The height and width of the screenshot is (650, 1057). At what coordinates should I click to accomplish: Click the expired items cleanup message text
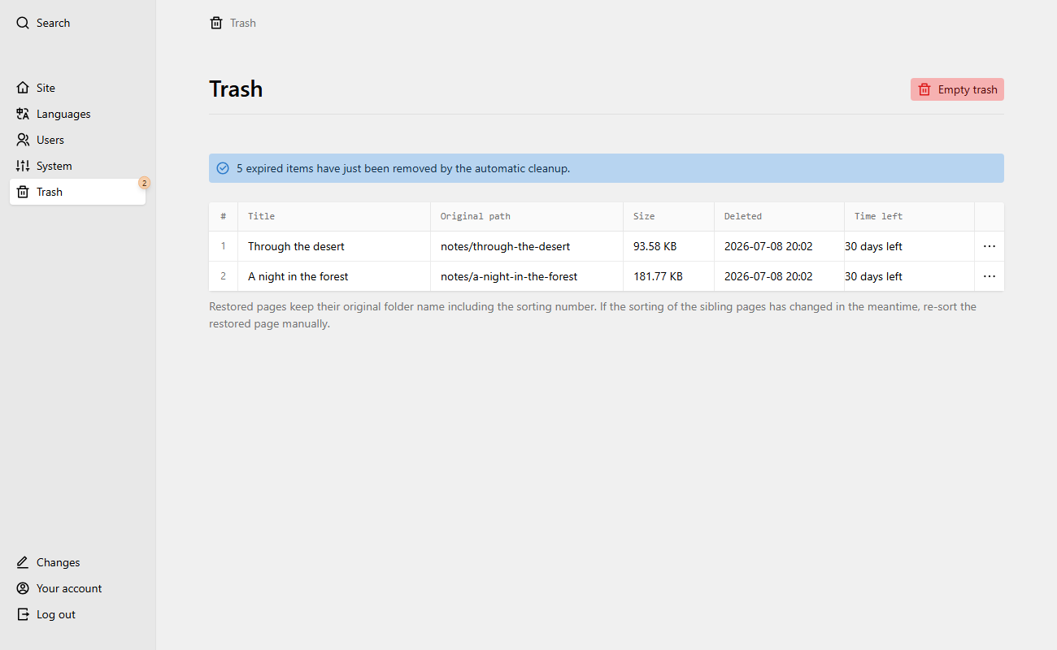point(403,168)
